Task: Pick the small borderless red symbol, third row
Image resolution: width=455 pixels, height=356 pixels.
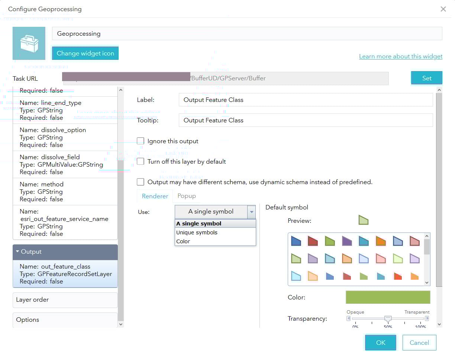Action: click(x=347, y=276)
